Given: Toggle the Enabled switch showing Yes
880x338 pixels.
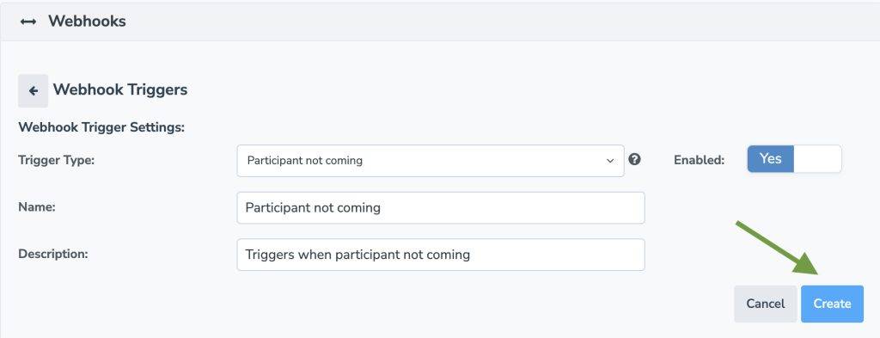Looking at the screenshot, I should tap(794, 159).
